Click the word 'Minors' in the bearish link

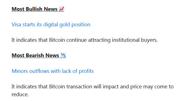point(20,71)
